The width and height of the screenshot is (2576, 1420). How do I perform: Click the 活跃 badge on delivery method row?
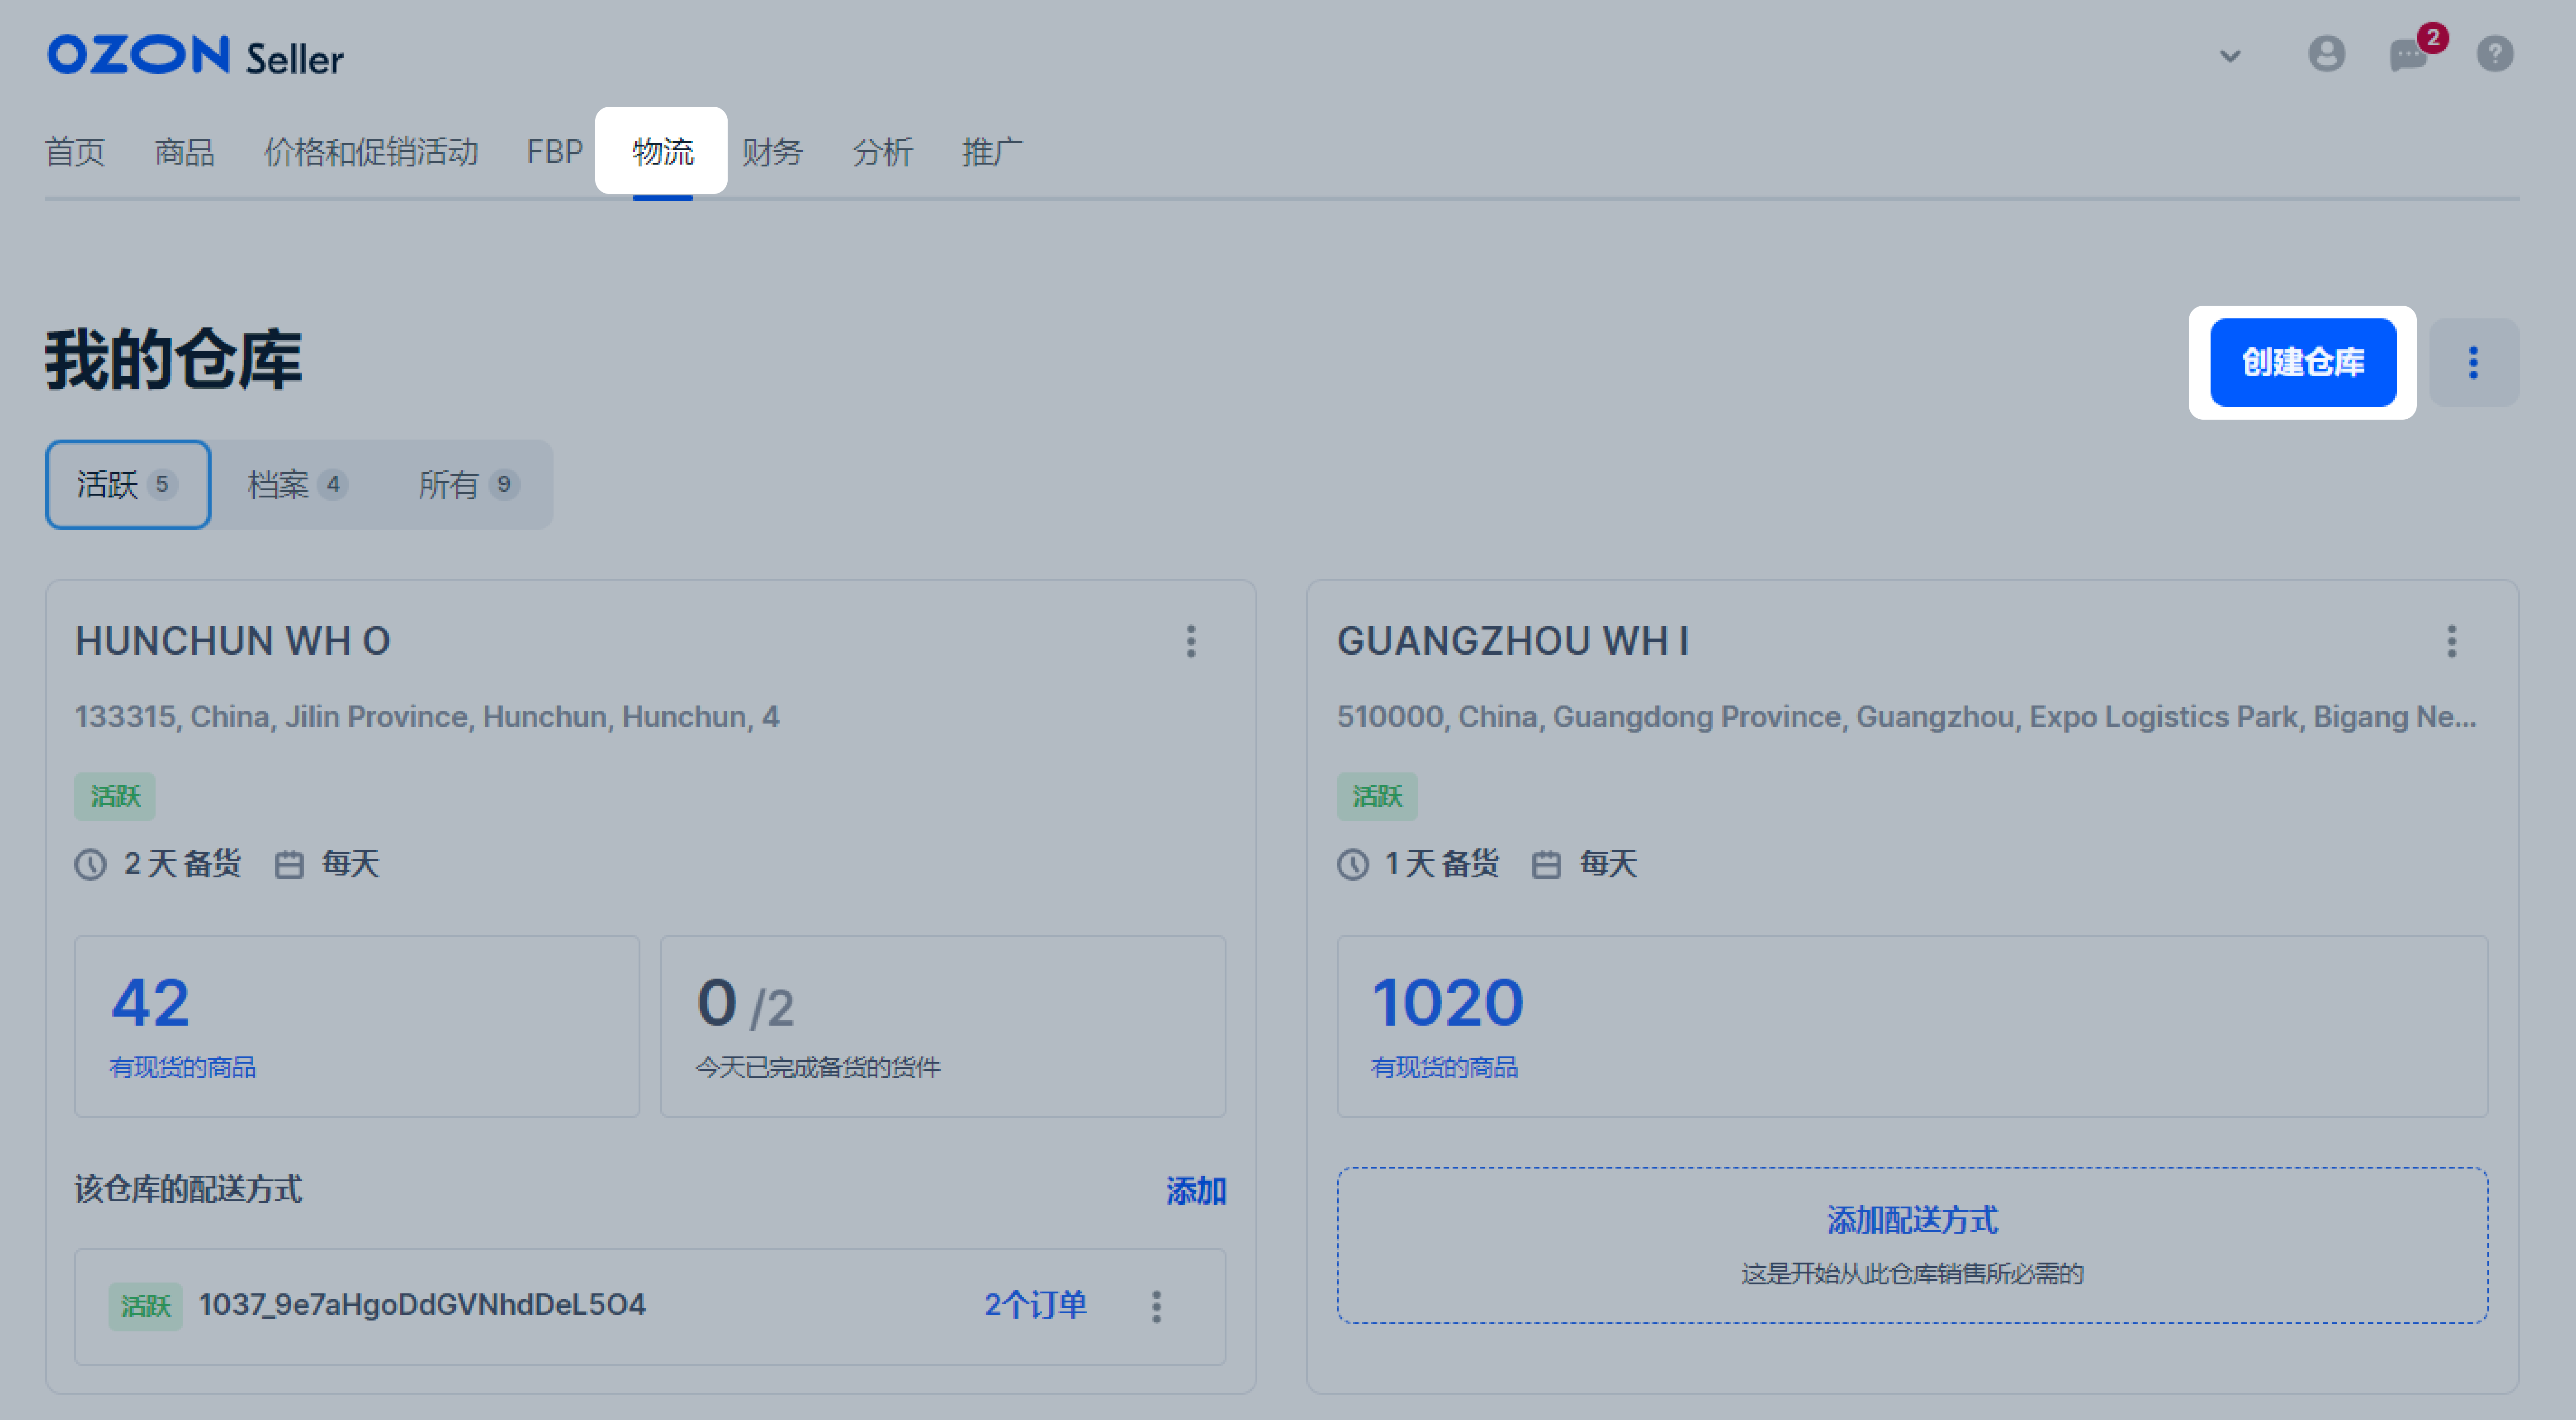(146, 1306)
